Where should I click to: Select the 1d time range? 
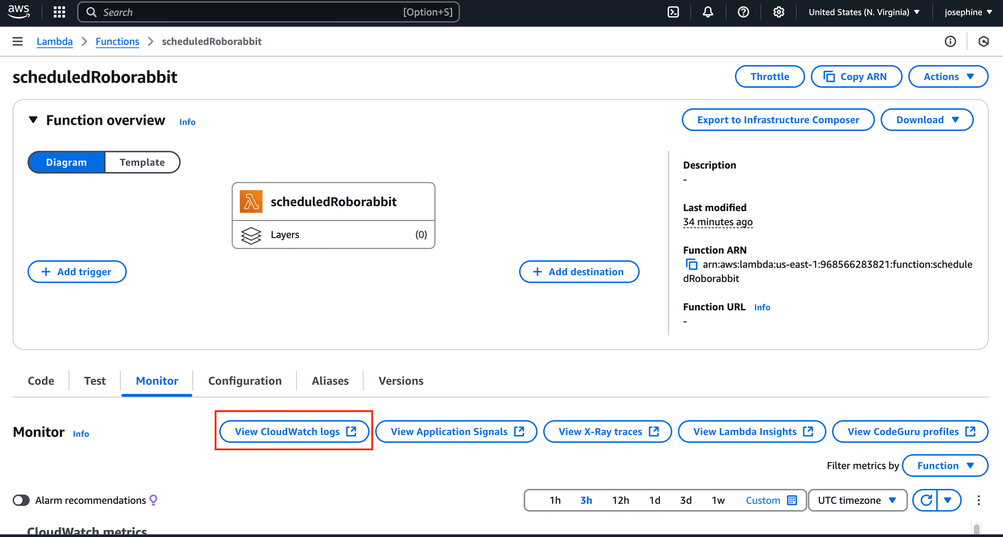[x=654, y=500]
